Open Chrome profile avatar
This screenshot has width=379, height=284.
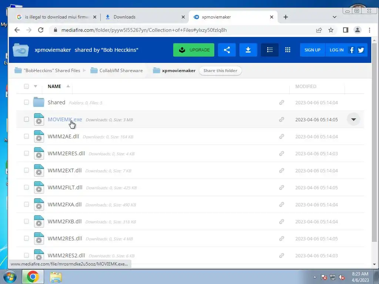tap(358, 30)
